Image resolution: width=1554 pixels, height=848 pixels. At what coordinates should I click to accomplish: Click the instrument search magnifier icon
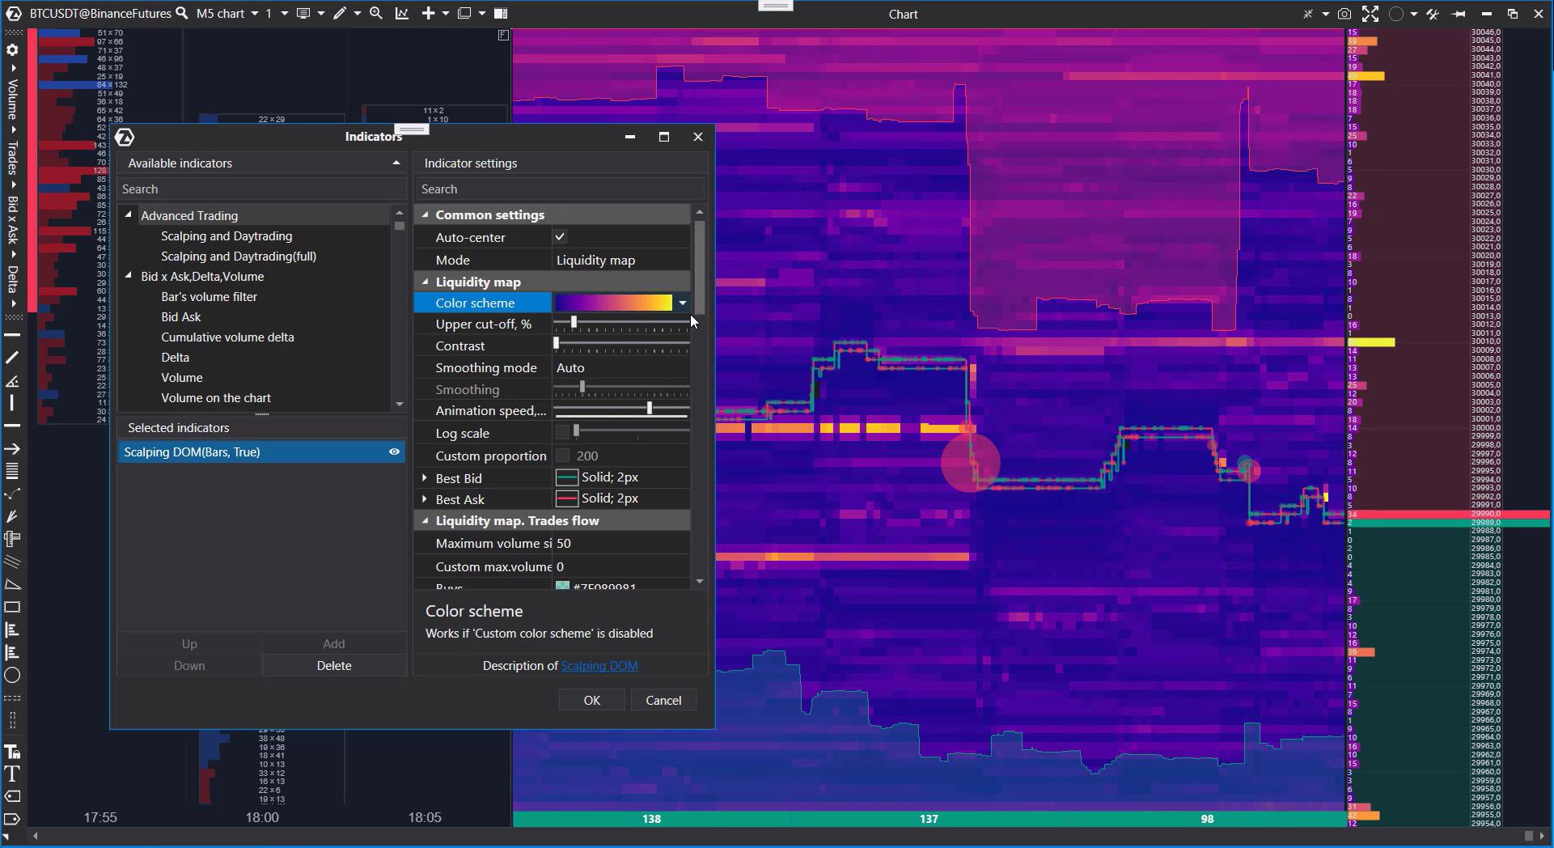click(x=182, y=14)
